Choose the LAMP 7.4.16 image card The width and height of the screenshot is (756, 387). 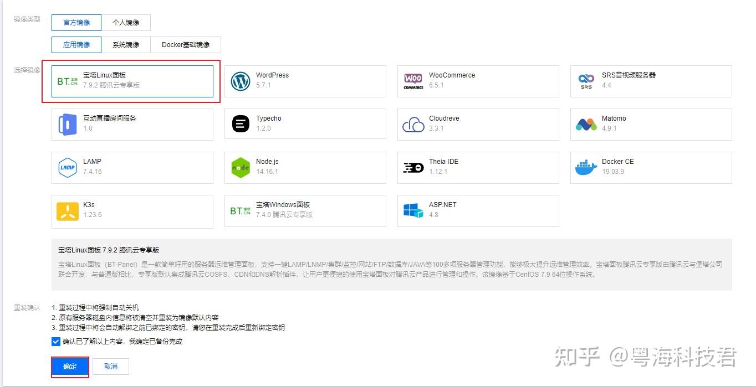coord(132,168)
